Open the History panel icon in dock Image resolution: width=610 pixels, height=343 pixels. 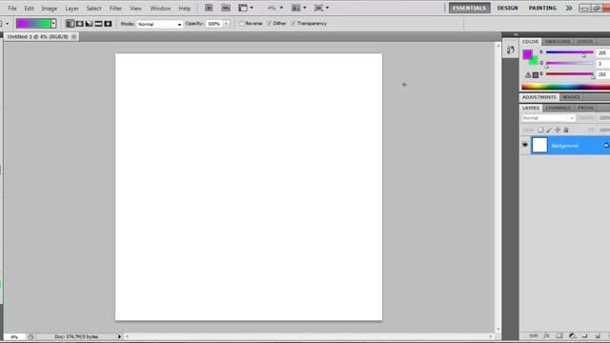point(511,50)
